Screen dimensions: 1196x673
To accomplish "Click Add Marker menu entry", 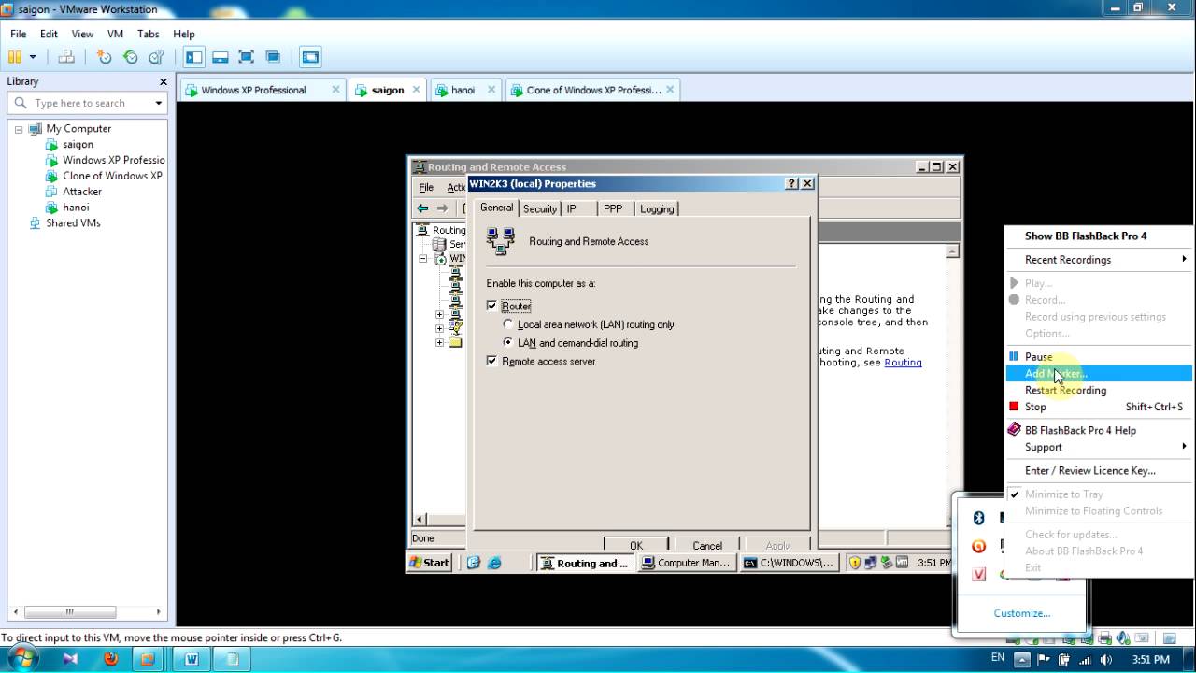I will pos(1099,373).
